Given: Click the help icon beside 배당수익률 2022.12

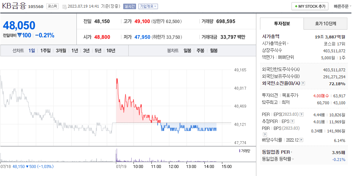Looking at the screenshot, I should (x=302, y=140).
